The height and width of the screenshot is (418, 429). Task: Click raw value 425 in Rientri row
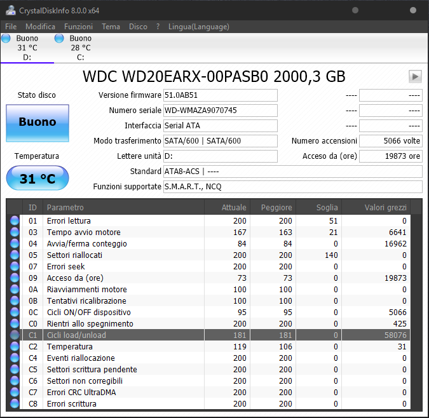400,324
